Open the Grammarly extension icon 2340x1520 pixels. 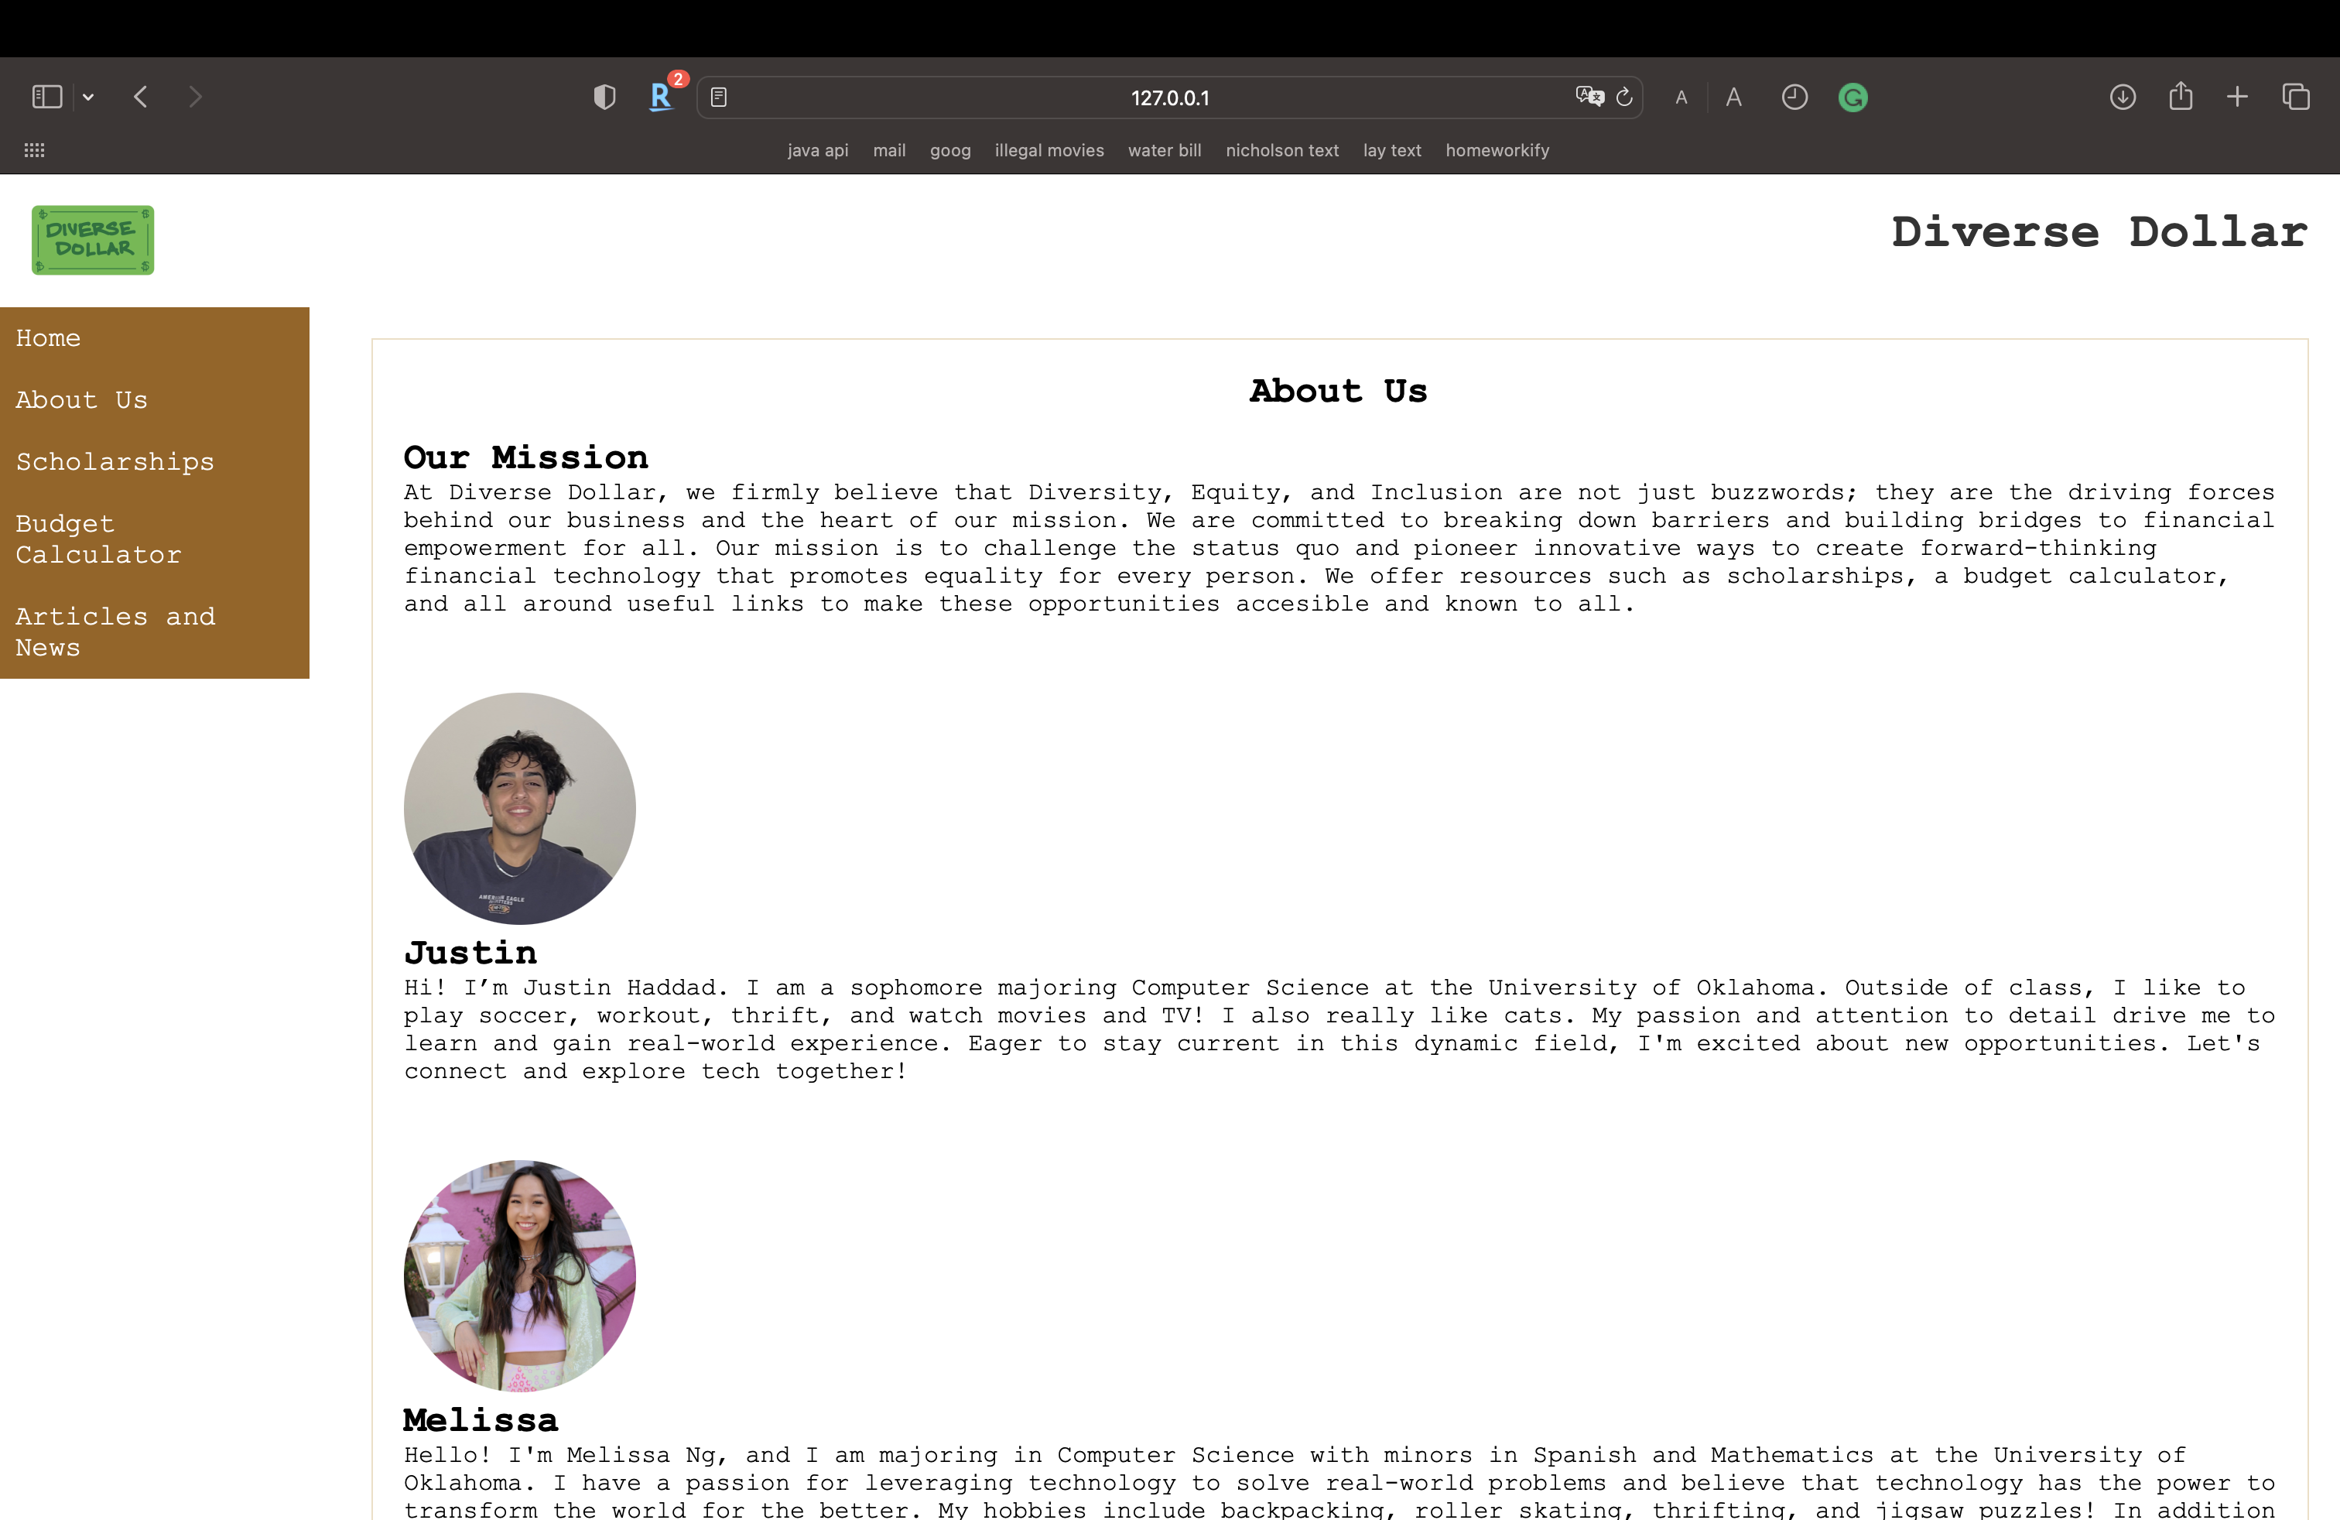coord(1852,98)
